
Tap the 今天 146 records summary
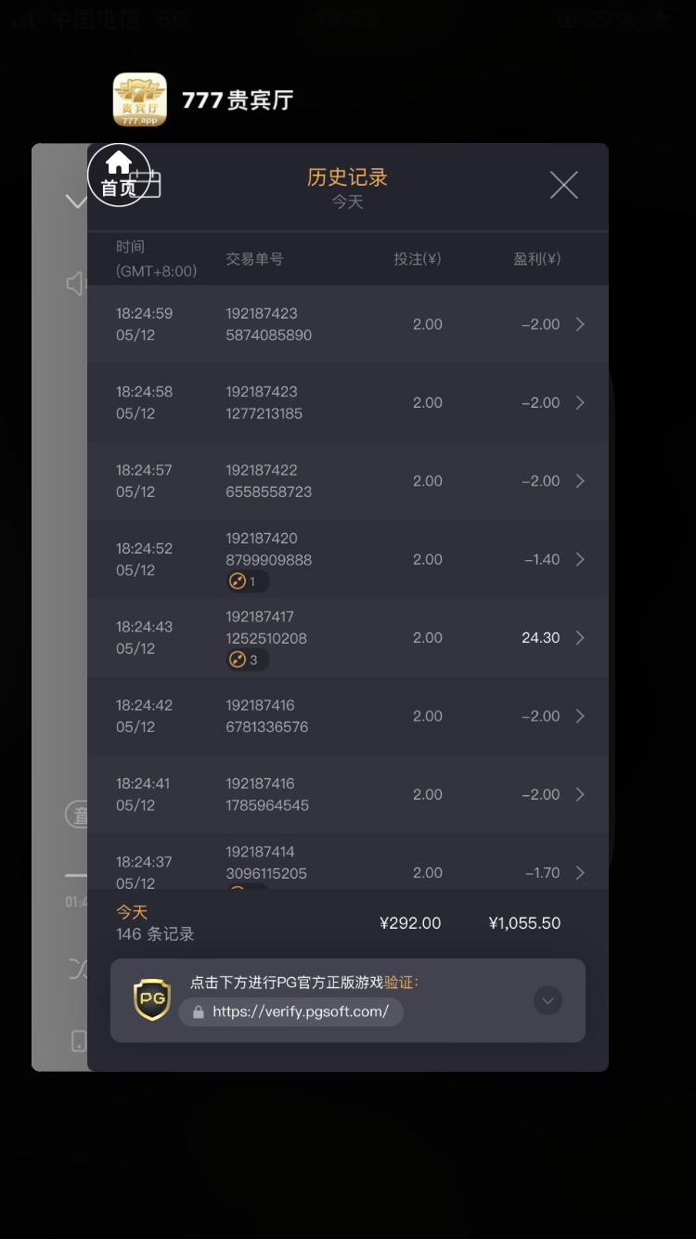[x=155, y=923]
